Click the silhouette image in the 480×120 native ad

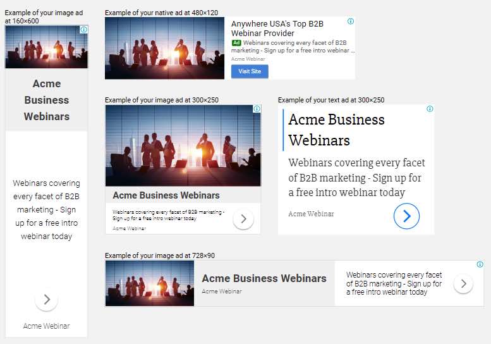[164, 48]
